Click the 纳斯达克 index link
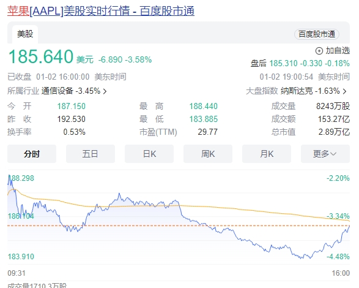Image resolution: width=359 pixels, height=288 pixels. 297,91
